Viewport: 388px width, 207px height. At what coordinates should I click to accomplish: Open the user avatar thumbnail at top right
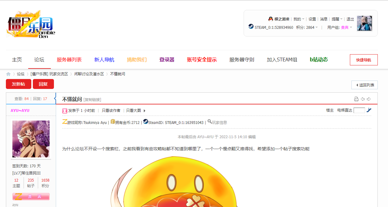pos(364,23)
